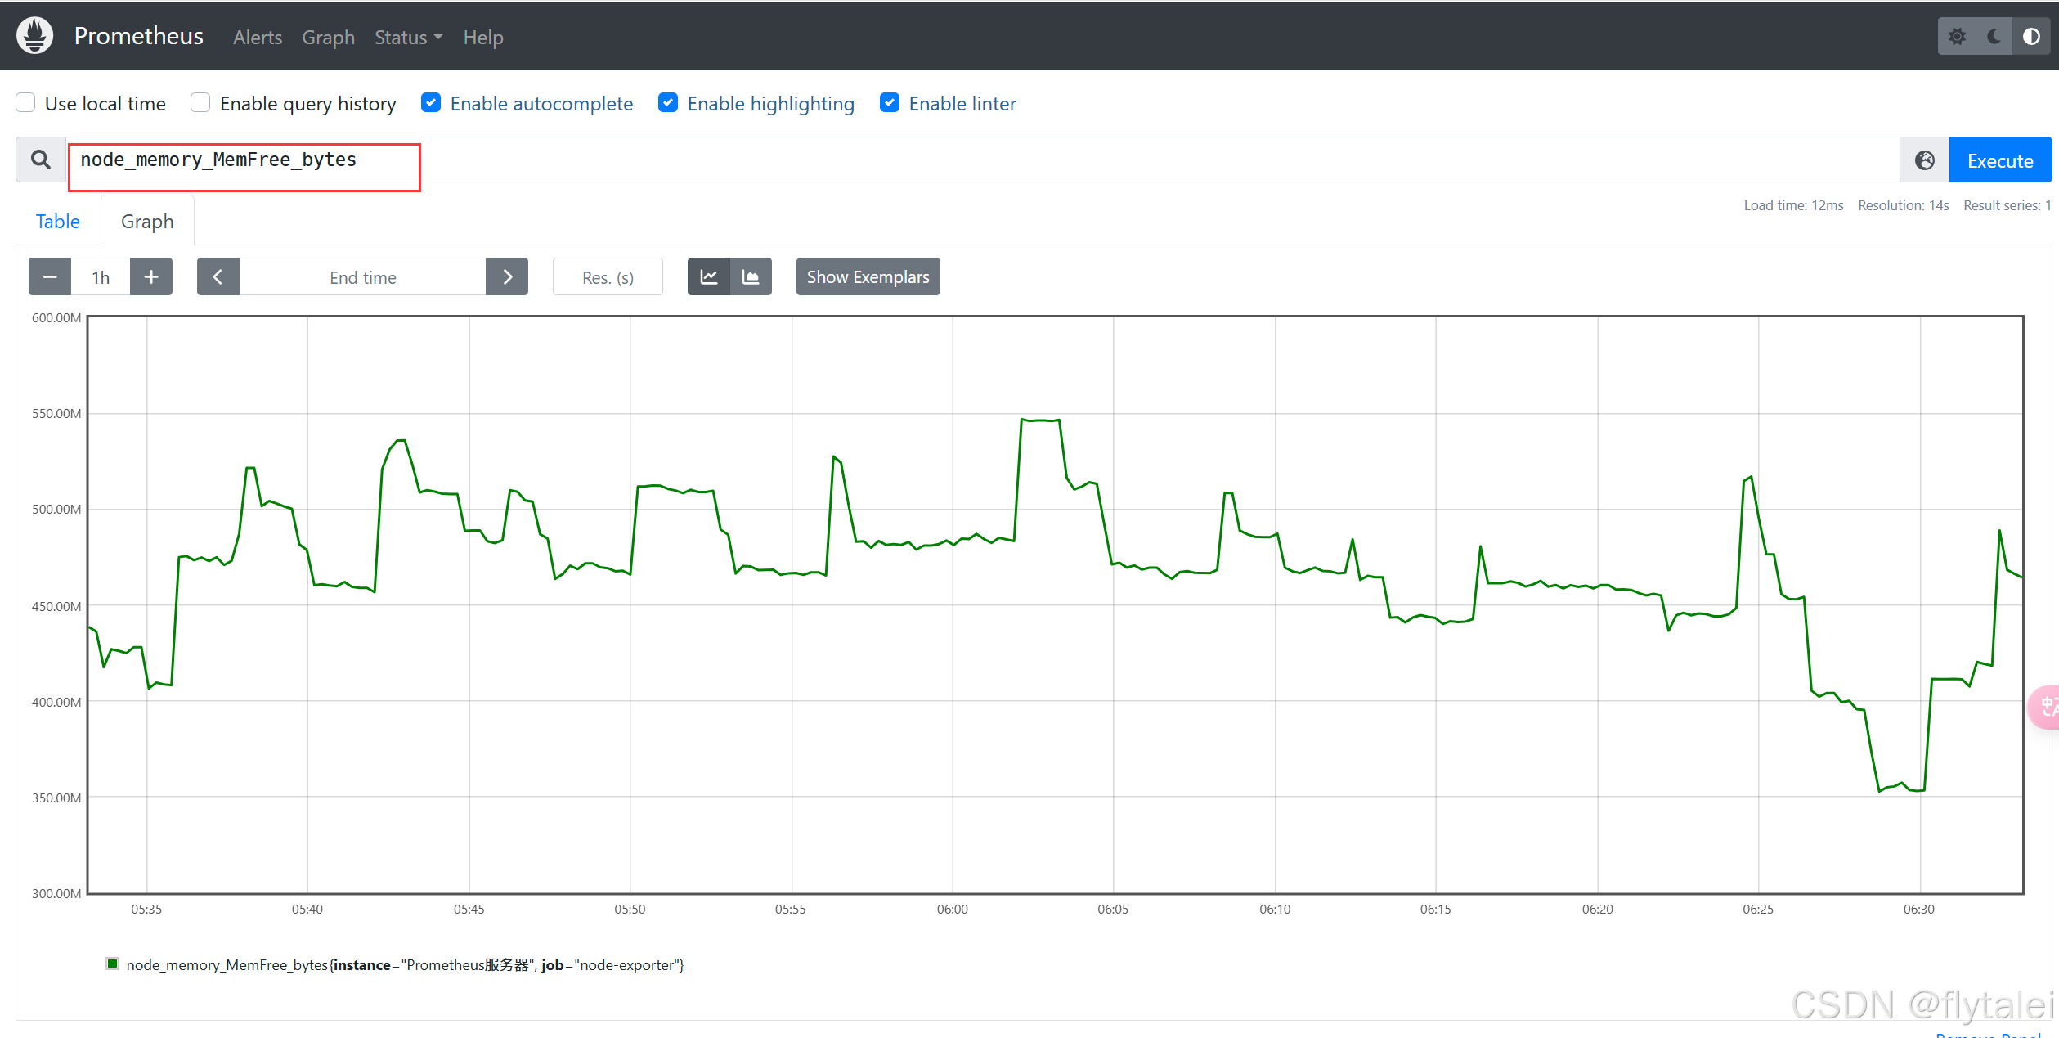Switch to light theme sun icon
Image resolution: width=2059 pixels, height=1038 pixels.
click(1957, 37)
